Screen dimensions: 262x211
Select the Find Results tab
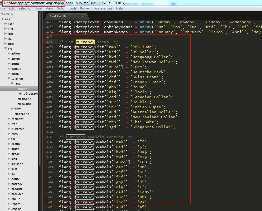[x=58, y=16]
